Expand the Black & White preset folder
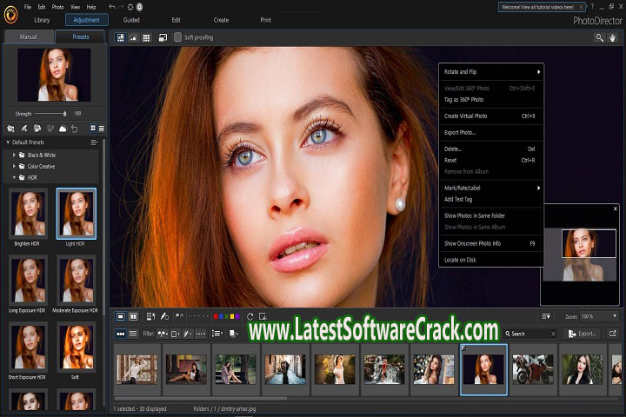Image resolution: width=626 pixels, height=417 pixels. [x=14, y=155]
